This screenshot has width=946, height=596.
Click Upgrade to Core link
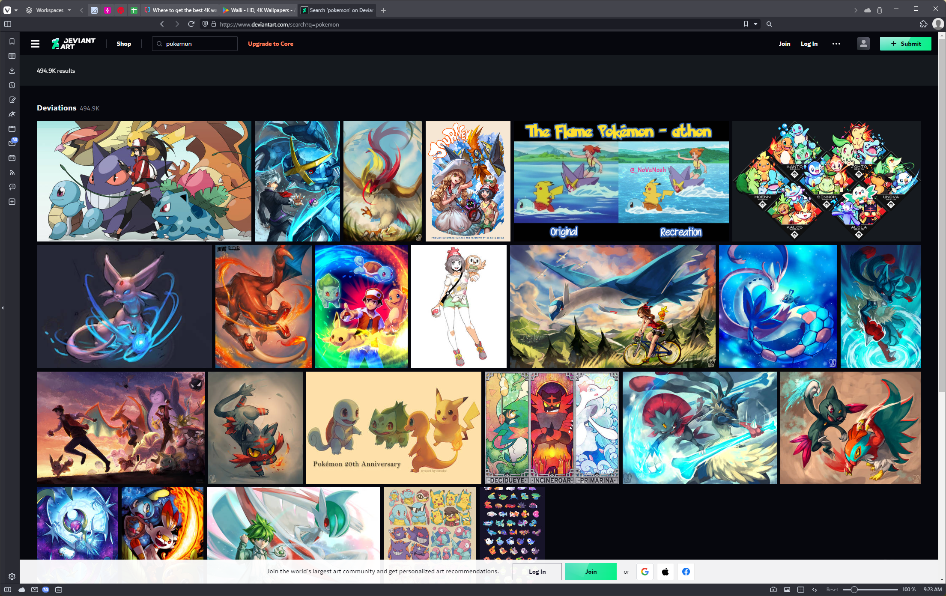pyautogui.click(x=271, y=44)
